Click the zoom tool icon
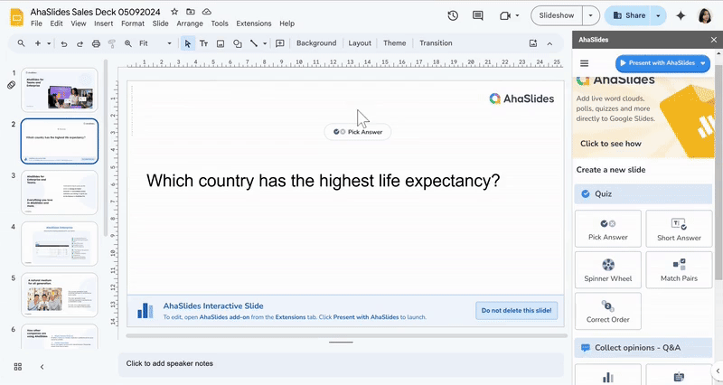 point(128,43)
